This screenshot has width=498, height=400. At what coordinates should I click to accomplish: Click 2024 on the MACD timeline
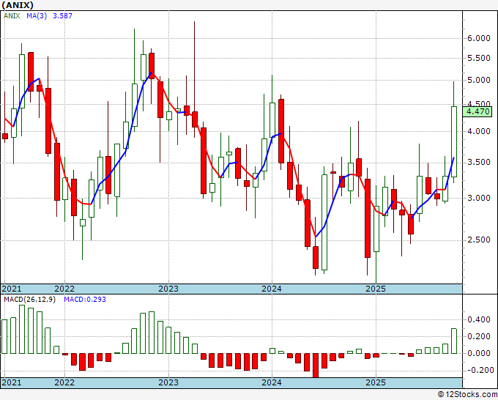(x=272, y=382)
